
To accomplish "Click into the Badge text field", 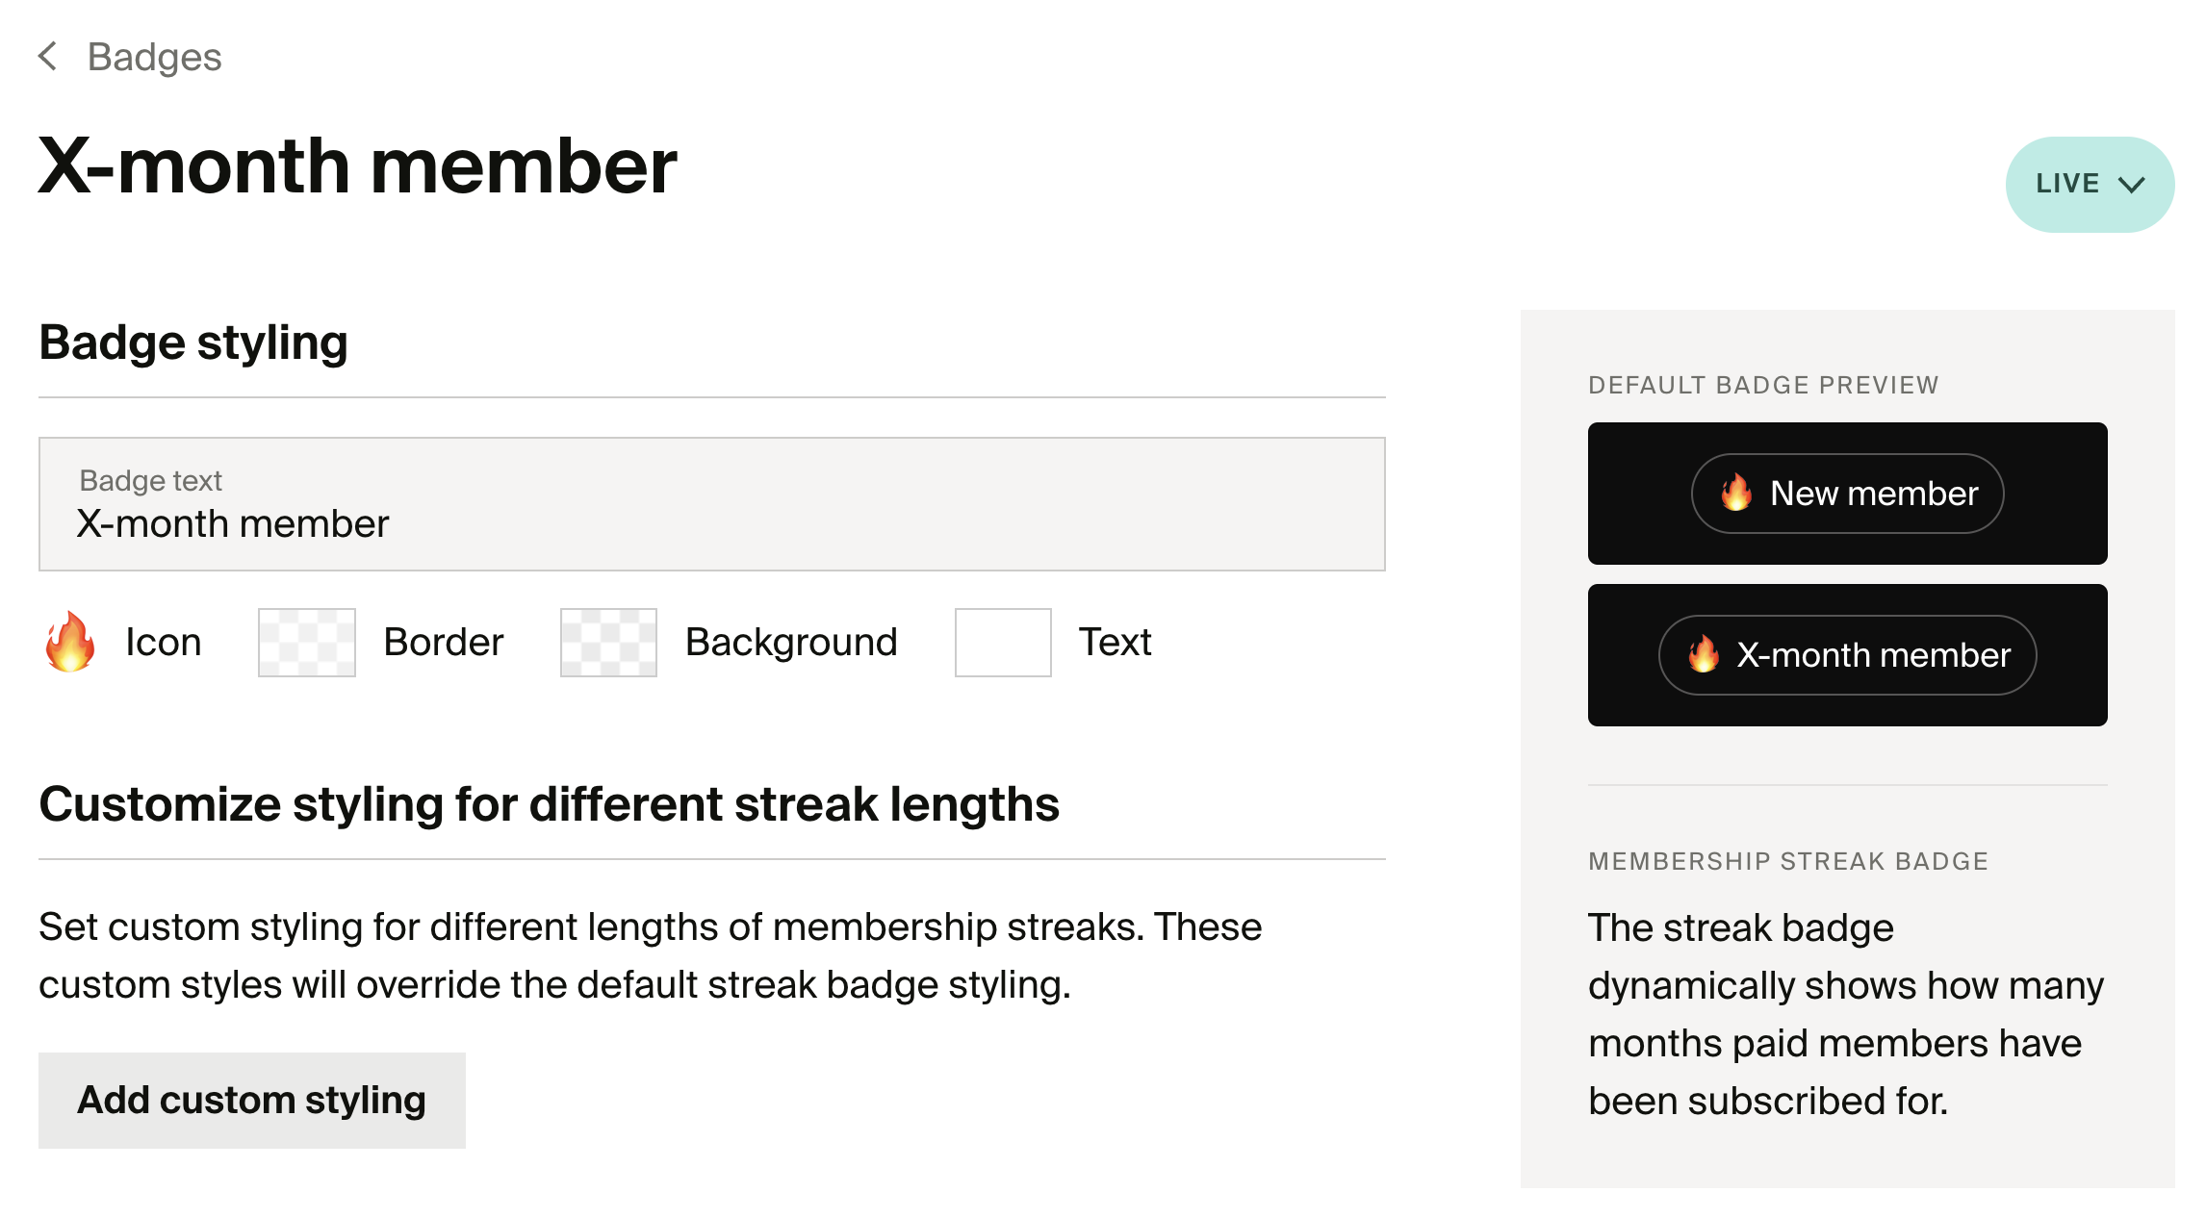I will (x=712, y=504).
